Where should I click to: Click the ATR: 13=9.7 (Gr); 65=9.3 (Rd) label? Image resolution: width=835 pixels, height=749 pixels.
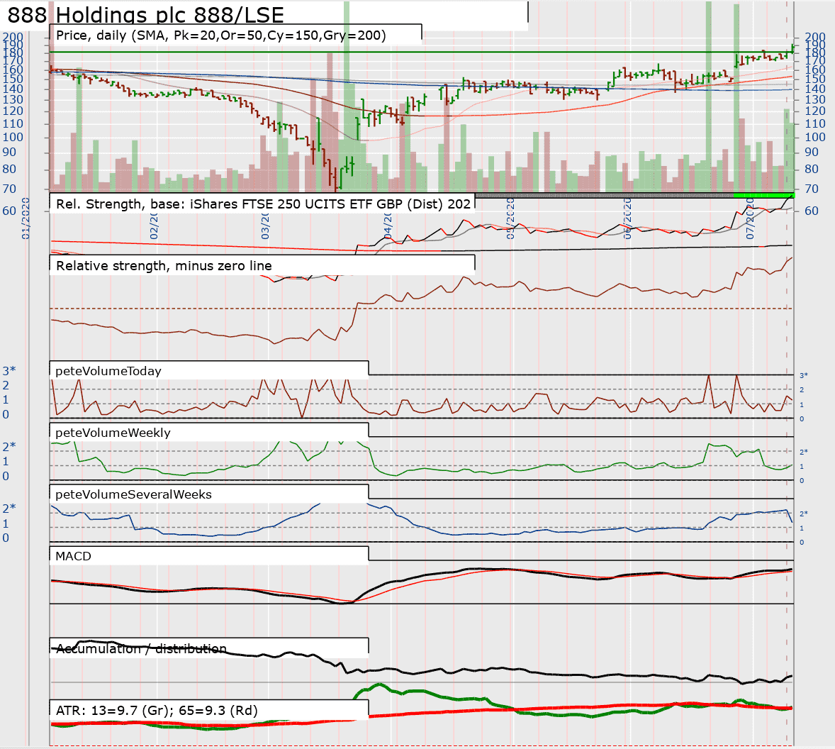pos(157,711)
